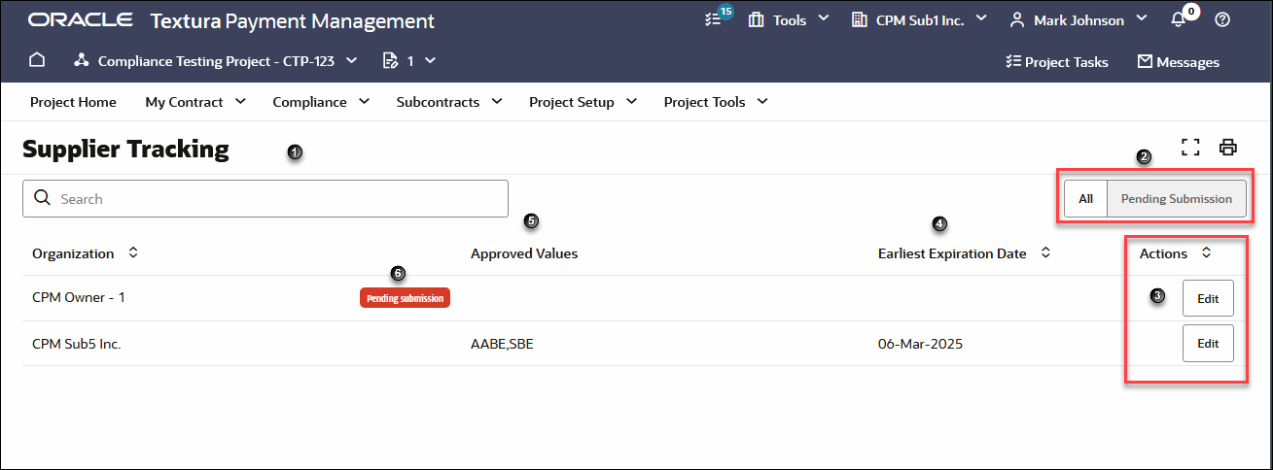Open CPM Sub1 Inc. organization dropdown
1273x470 pixels.
[x=980, y=19]
